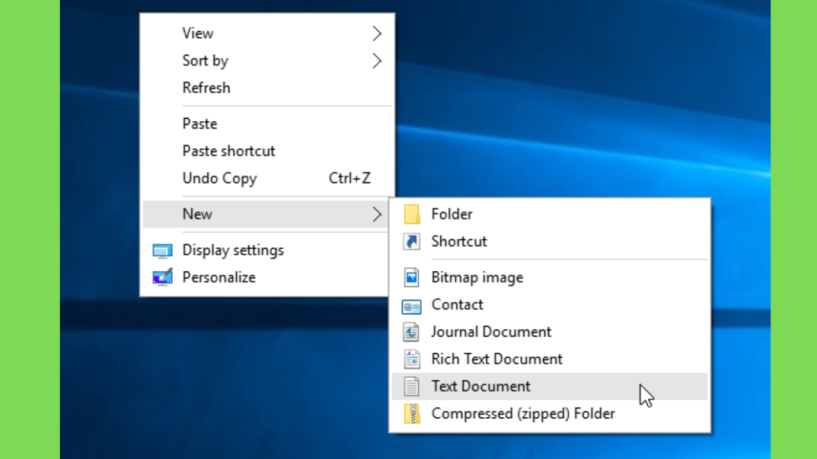Viewport: 817px width, 459px height.
Task: Click the Bitmap image icon
Action: click(412, 277)
